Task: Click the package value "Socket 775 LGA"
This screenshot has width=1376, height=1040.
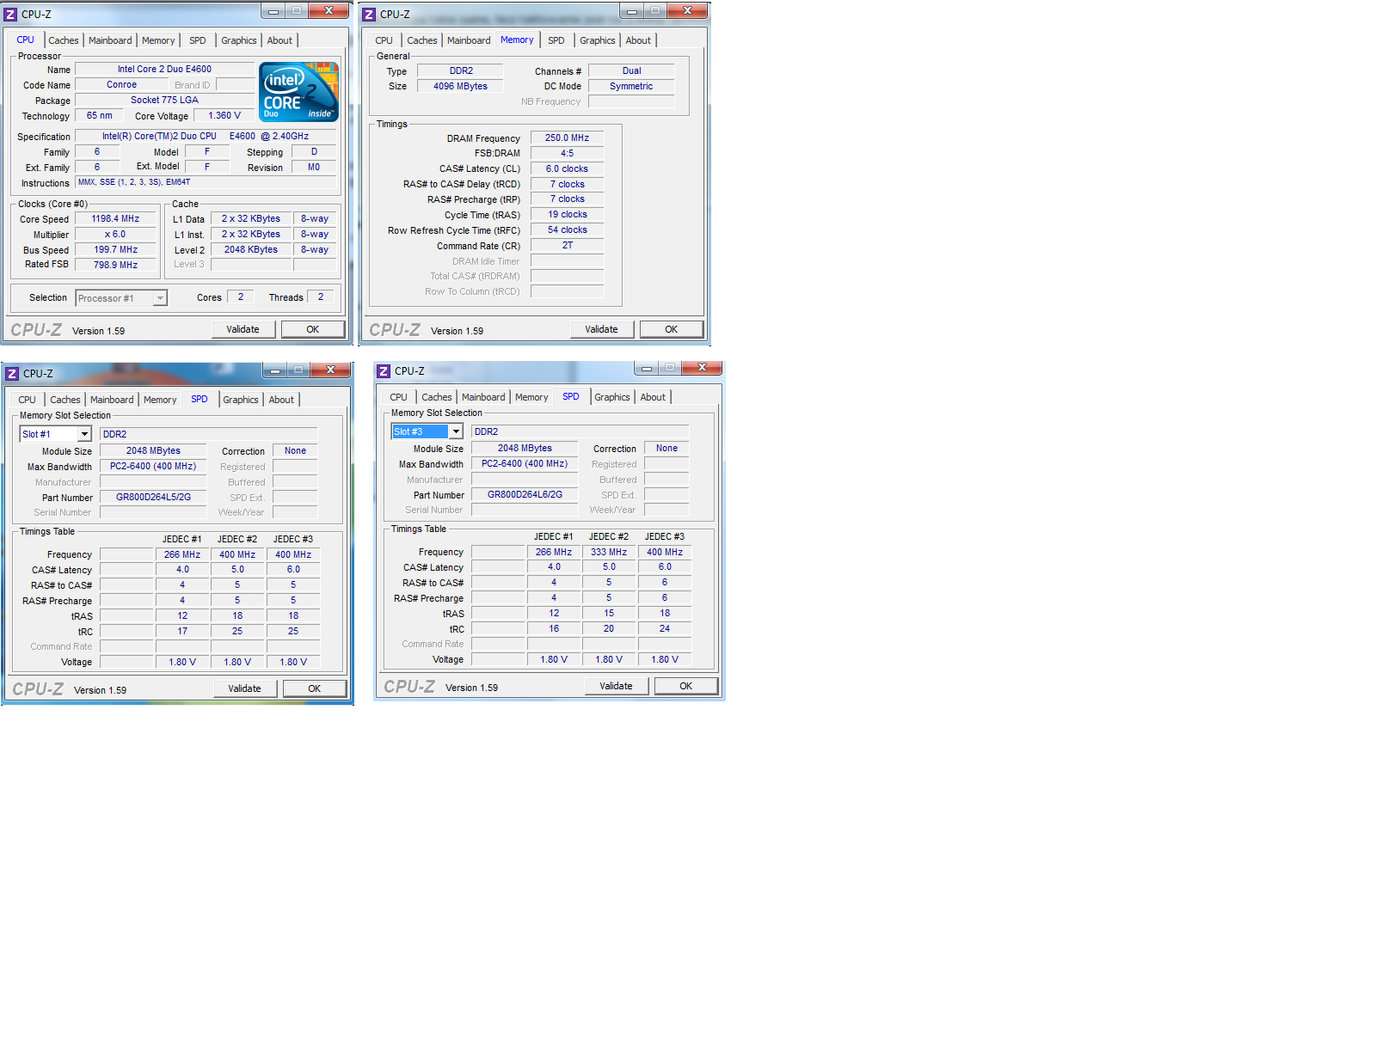Action: click(164, 101)
